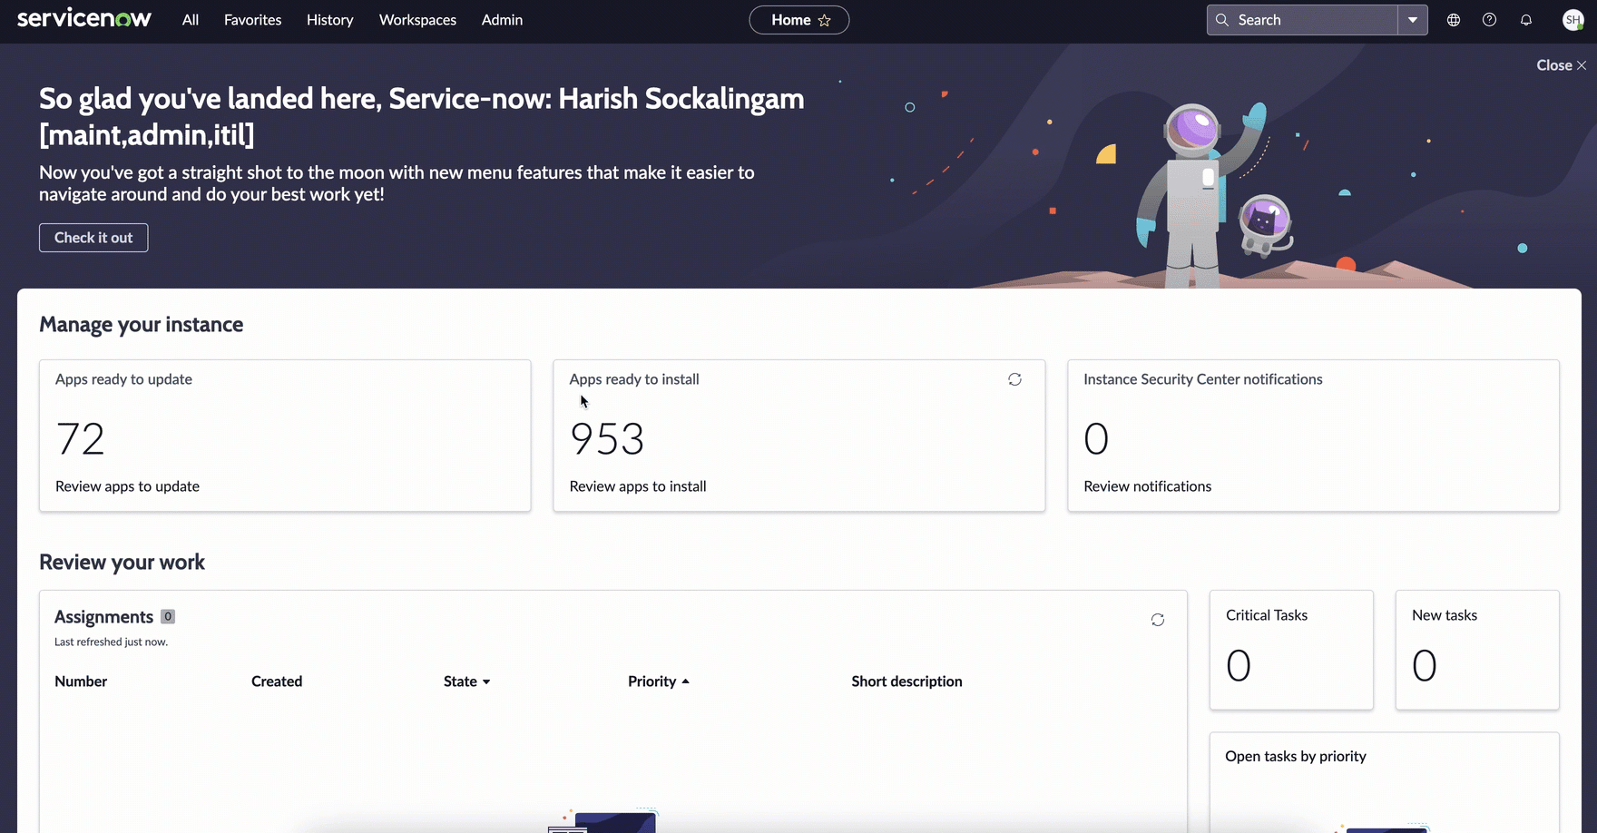The image size is (1597, 833).
Task: Click the Check it out button
Action: 93,238
